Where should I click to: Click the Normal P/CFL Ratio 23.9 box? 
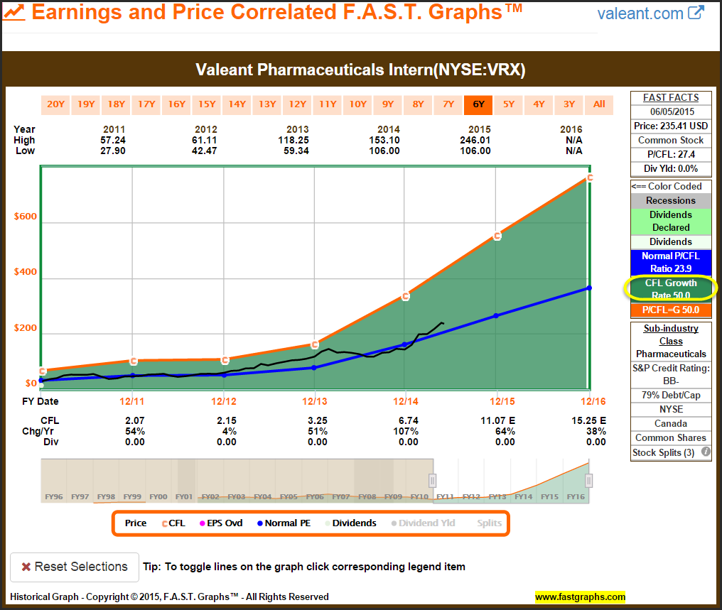(x=671, y=262)
